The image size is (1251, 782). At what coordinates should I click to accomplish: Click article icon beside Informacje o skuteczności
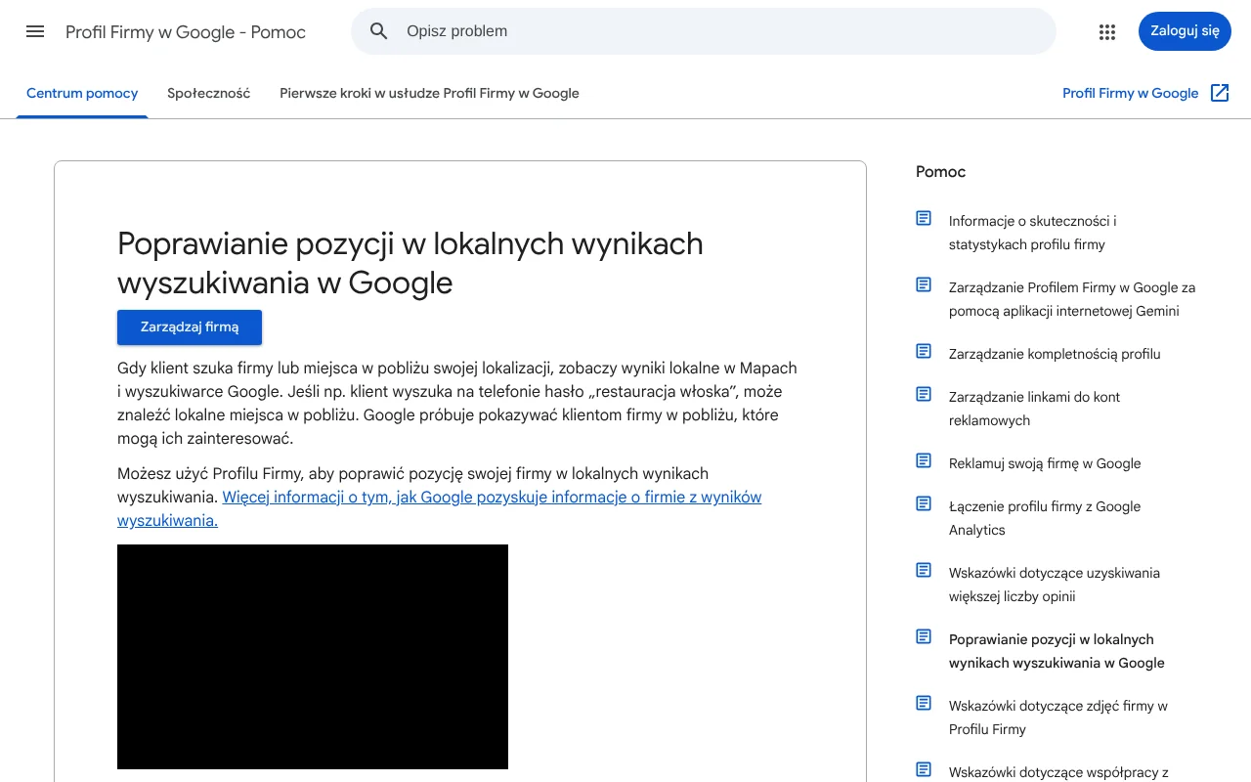click(x=924, y=218)
